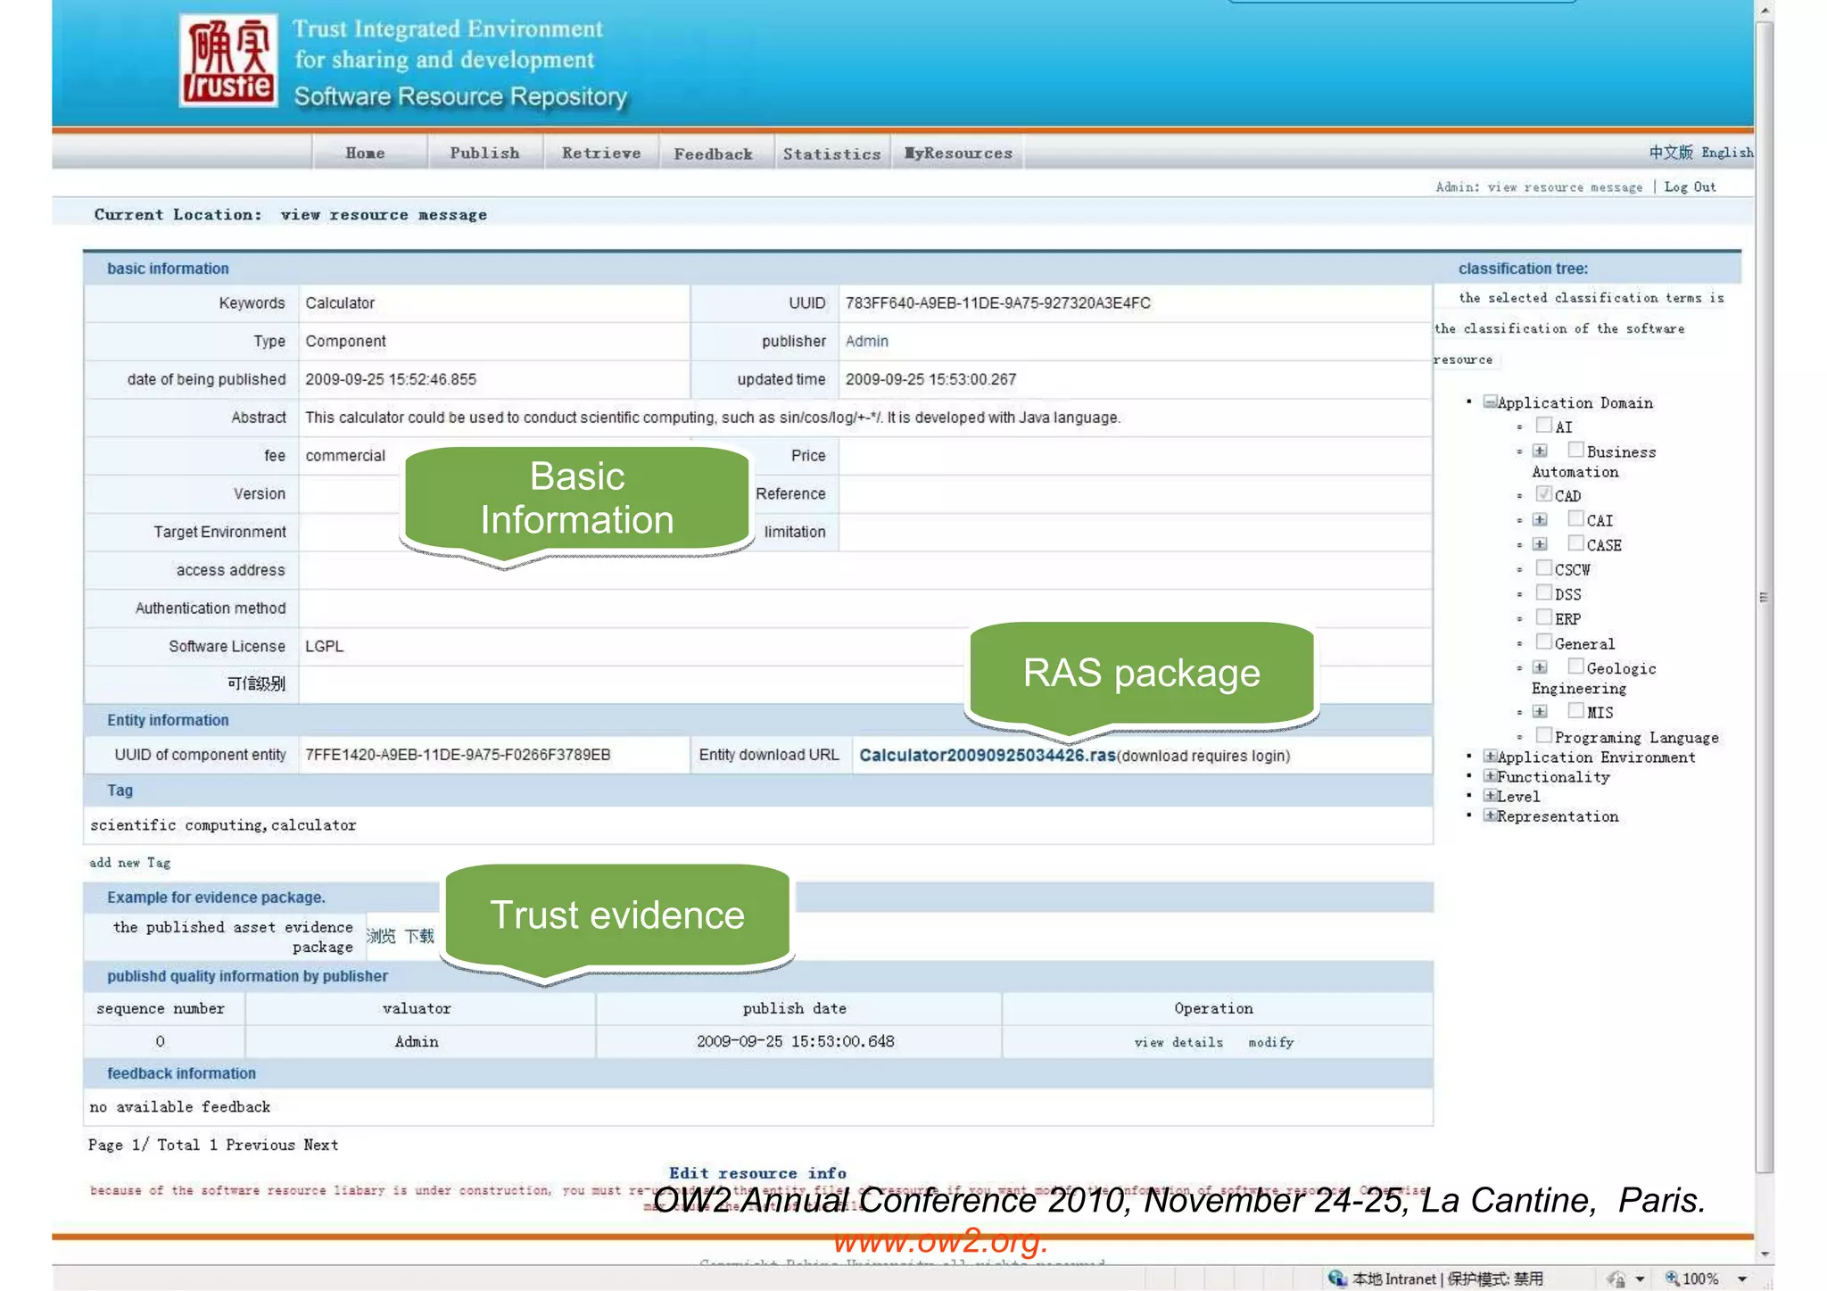
Task: Click the scrollbar down arrow
Action: coord(1764,1254)
